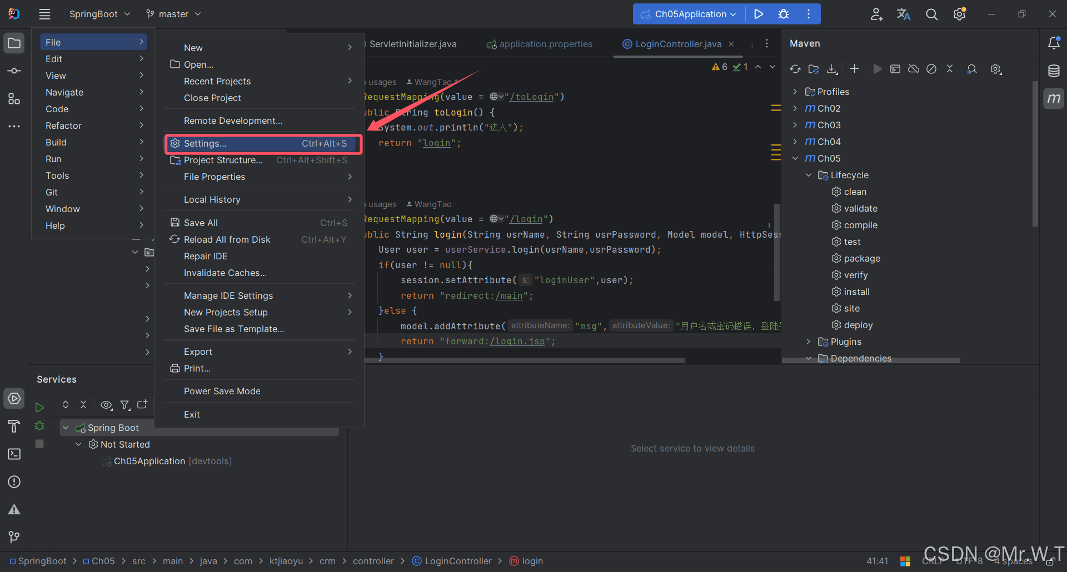
Task: Open the Notifications bell icon
Action: pos(1054,43)
